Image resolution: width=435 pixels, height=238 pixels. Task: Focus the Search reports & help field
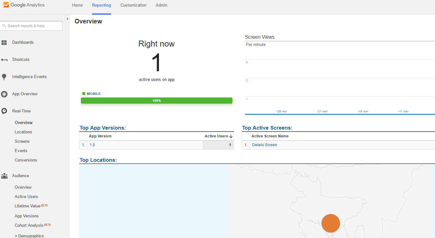[31, 26]
